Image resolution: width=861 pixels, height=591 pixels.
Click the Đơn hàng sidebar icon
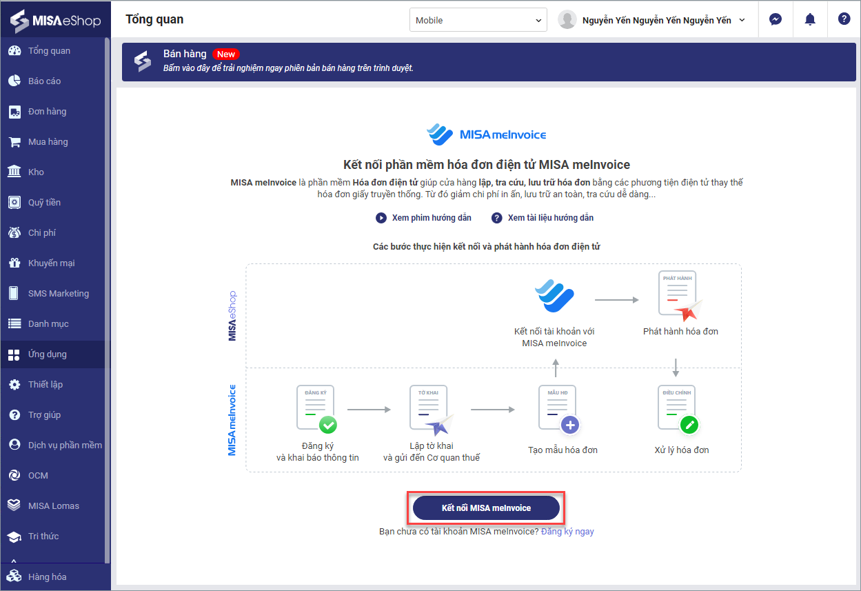14,112
